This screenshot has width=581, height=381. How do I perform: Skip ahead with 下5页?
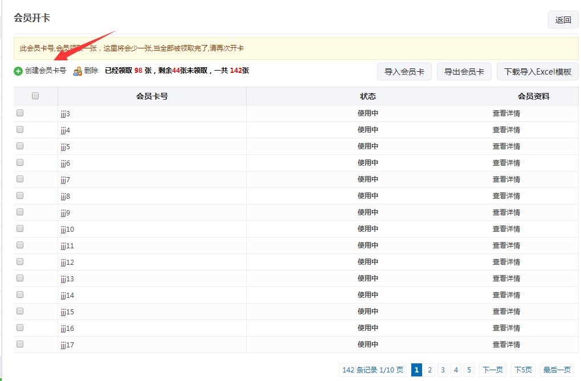click(x=523, y=370)
